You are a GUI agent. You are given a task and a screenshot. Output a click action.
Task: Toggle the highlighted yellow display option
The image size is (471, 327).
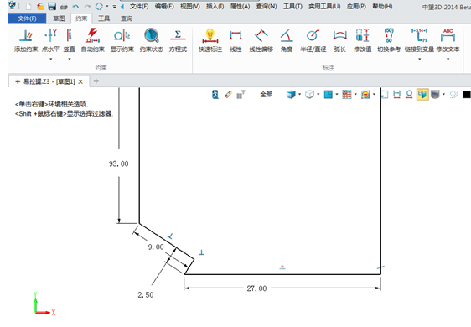coord(422,95)
